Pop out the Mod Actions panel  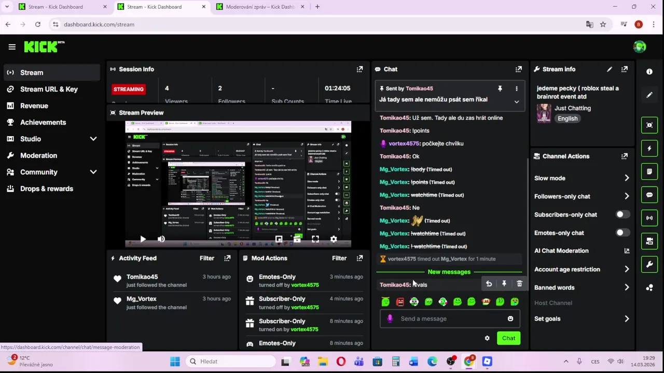click(x=359, y=258)
